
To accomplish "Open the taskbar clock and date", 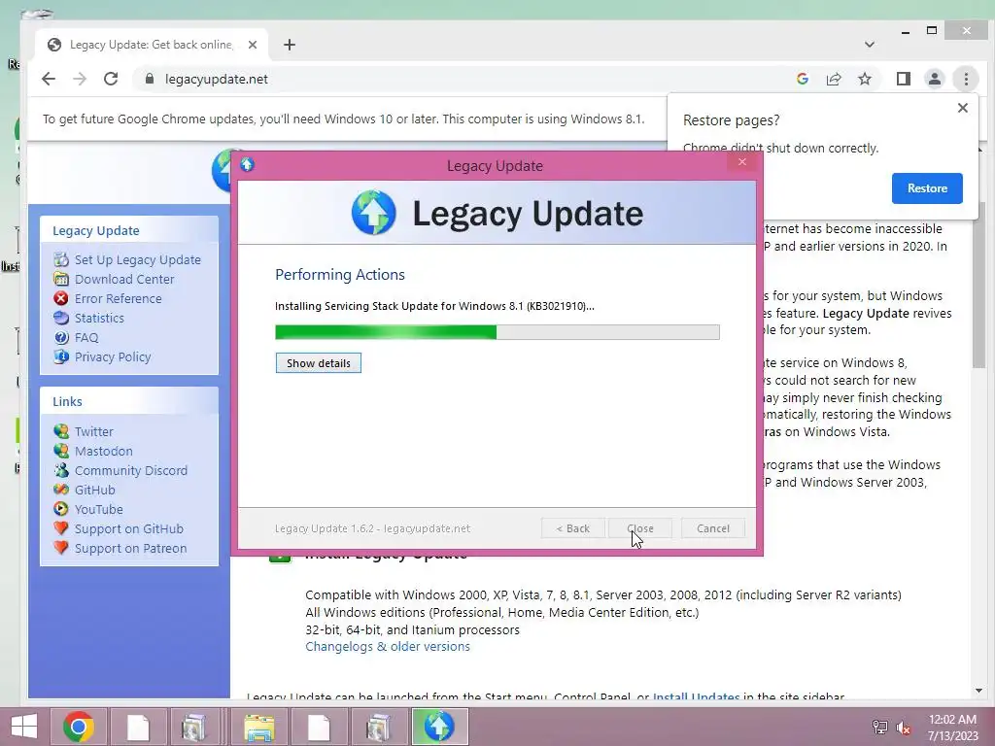I will pos(952,728).
